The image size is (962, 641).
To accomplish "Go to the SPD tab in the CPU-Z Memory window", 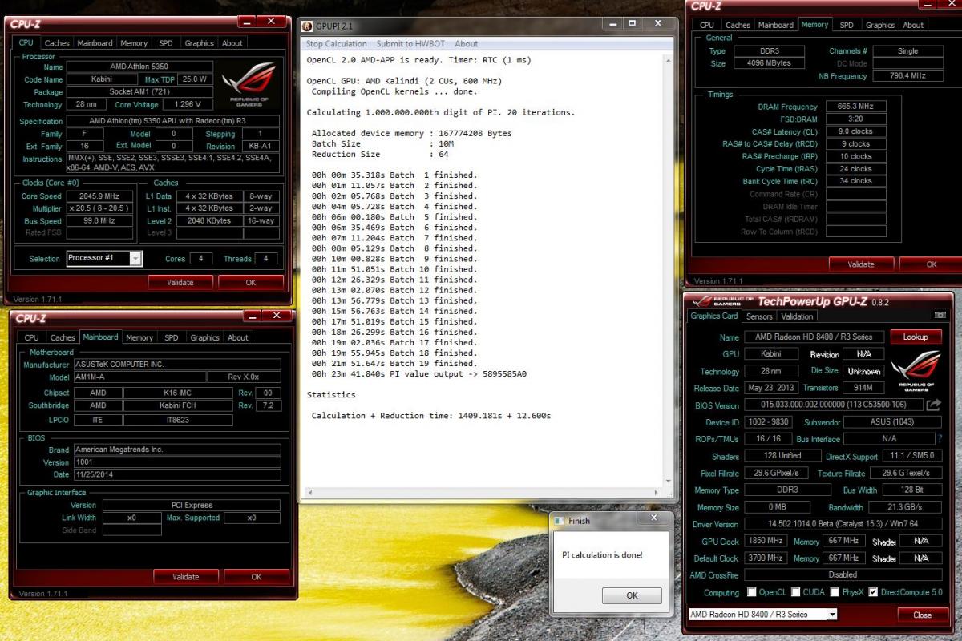I will tap(847, 25).
